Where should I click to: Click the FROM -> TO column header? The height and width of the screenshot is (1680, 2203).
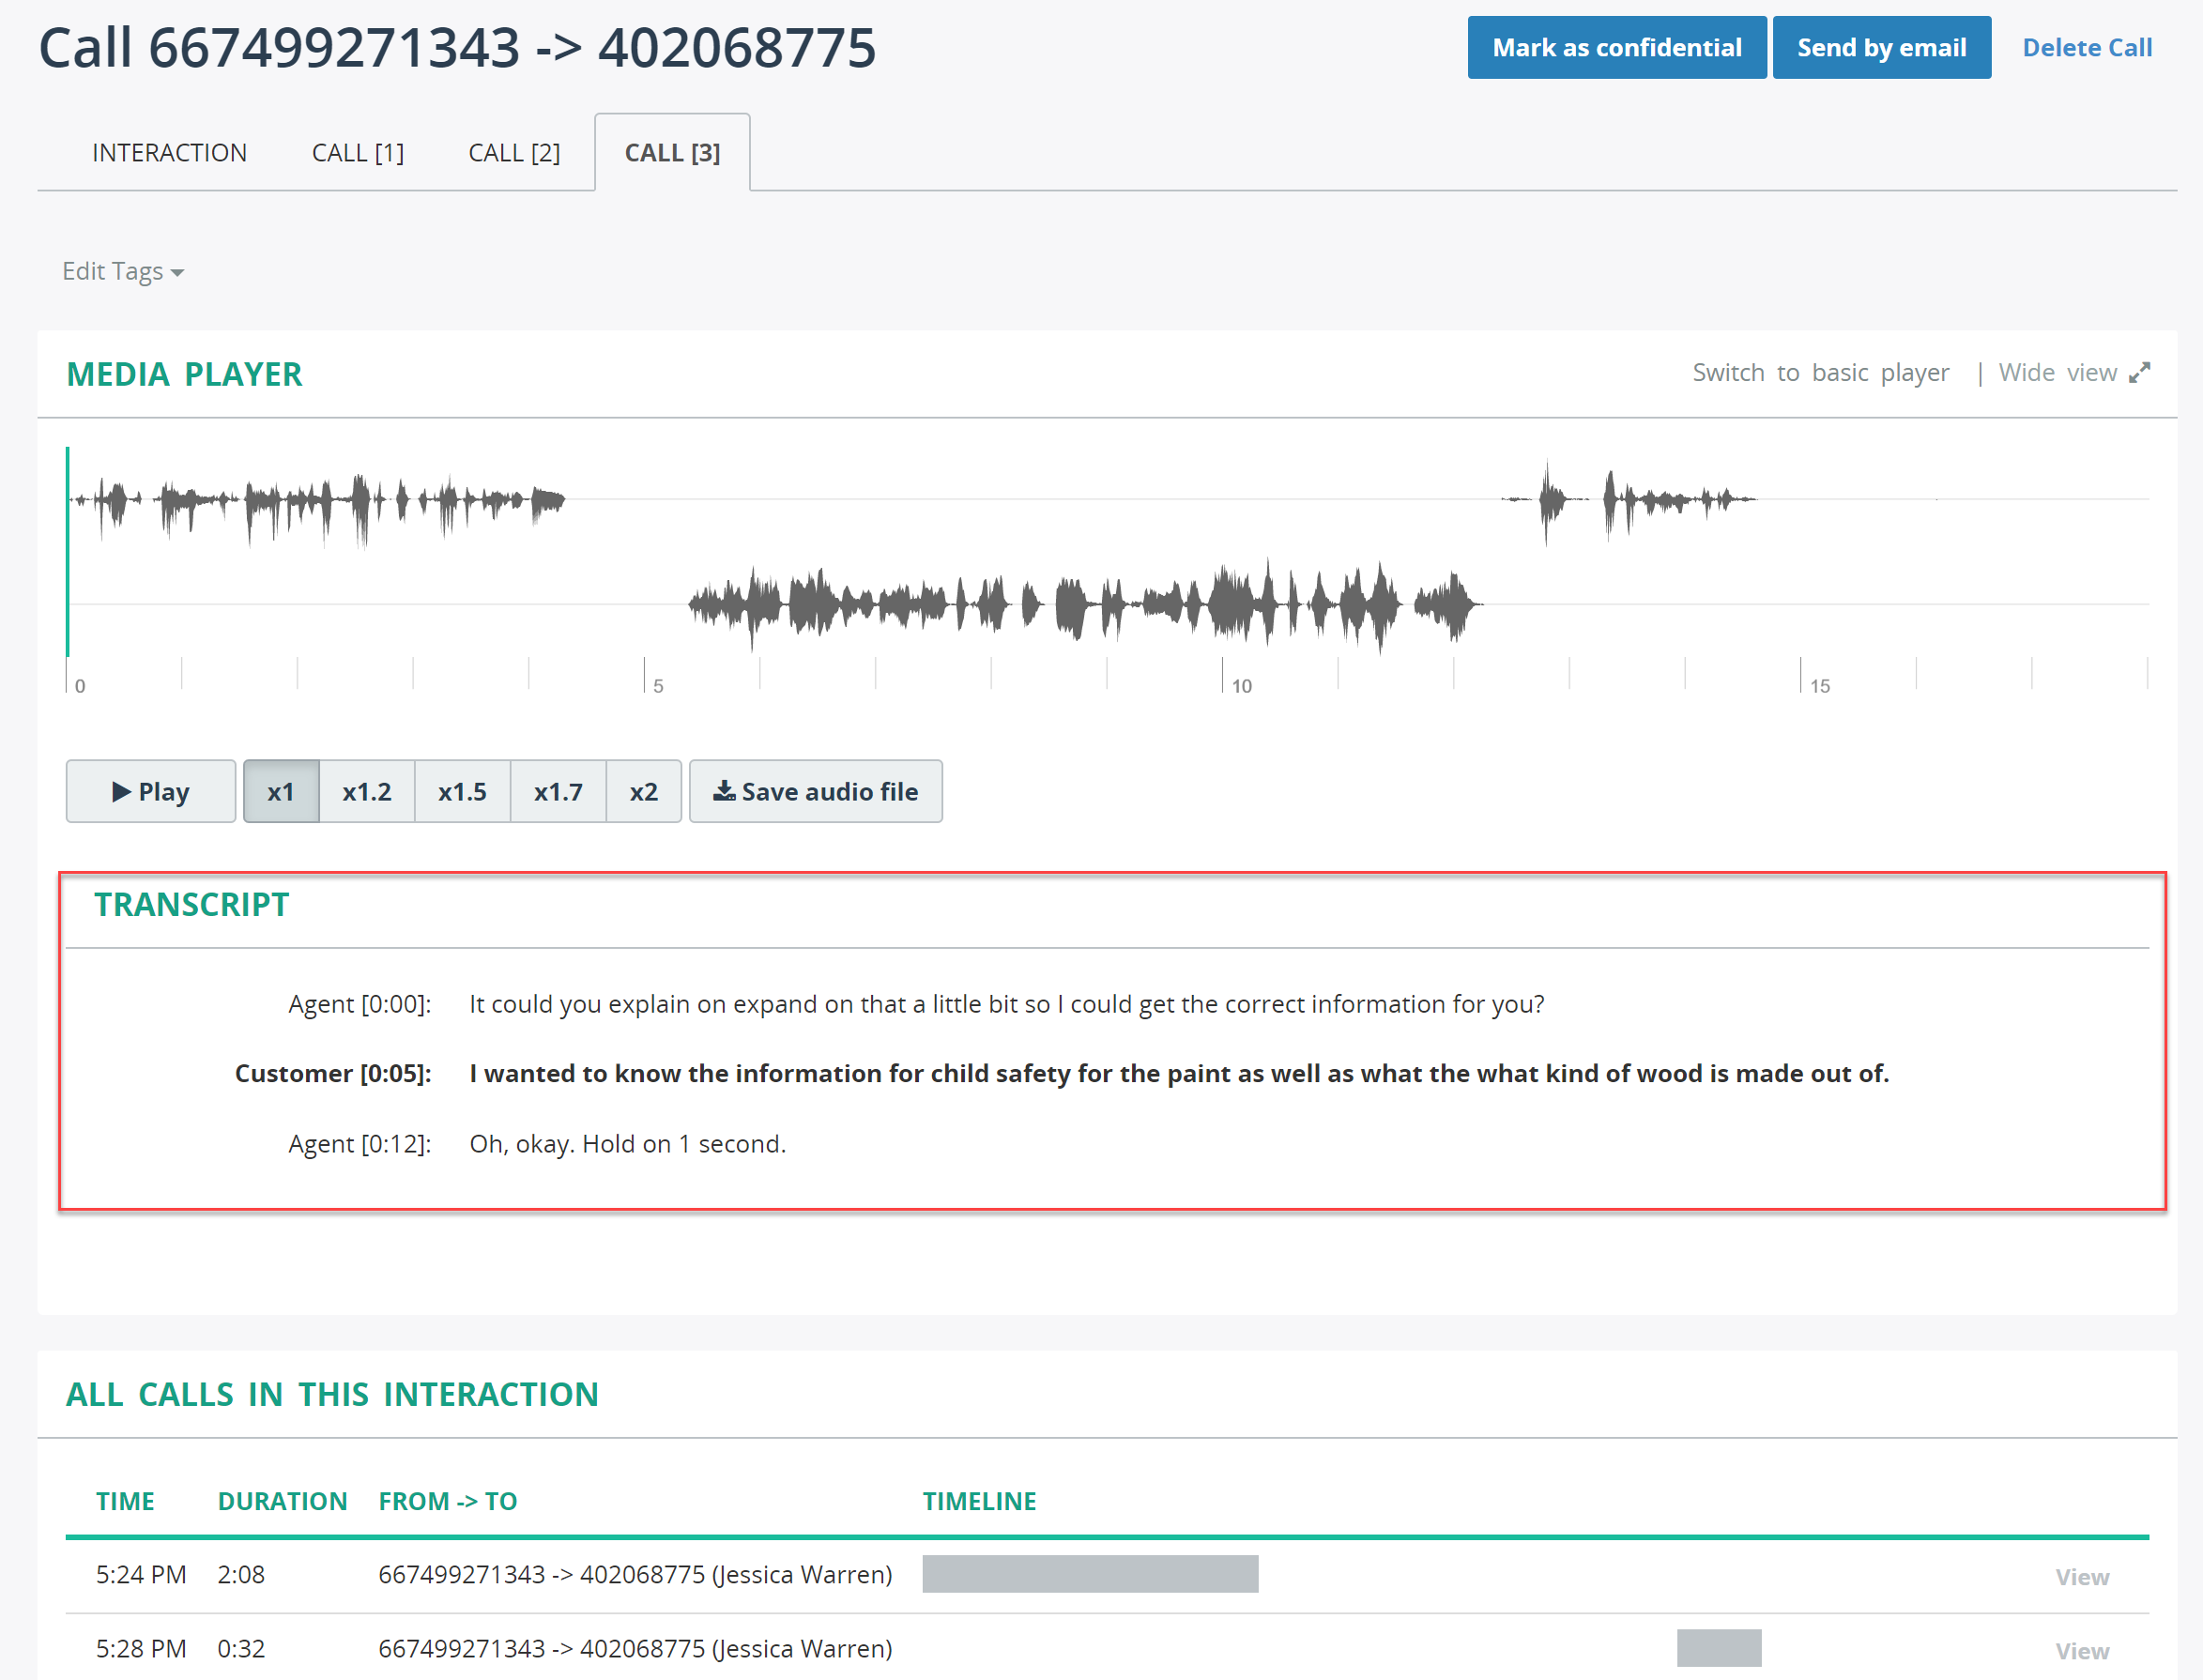pyautogui.click(x=447, y=1500)
